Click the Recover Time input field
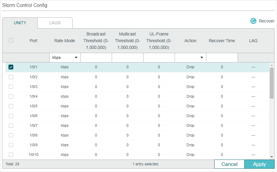This screenshot has width=277, height=172. [x=222, y=58]
